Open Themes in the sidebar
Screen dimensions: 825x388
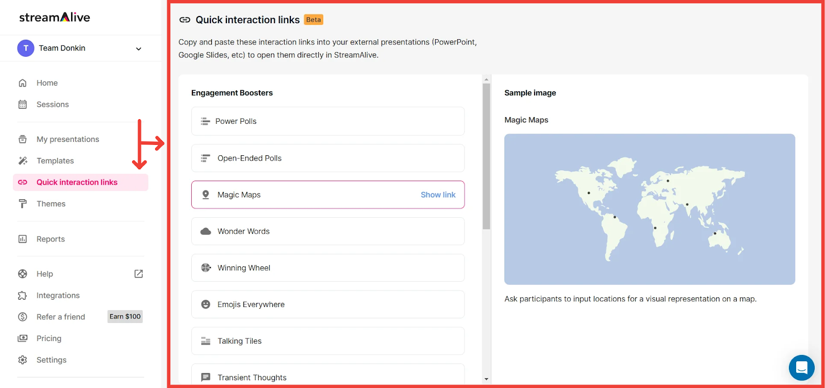coord(51,204)
